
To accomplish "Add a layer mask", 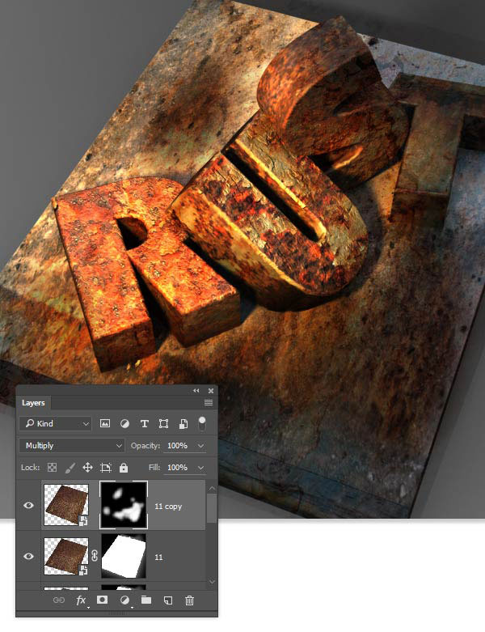I will click(x=102, y=600).
